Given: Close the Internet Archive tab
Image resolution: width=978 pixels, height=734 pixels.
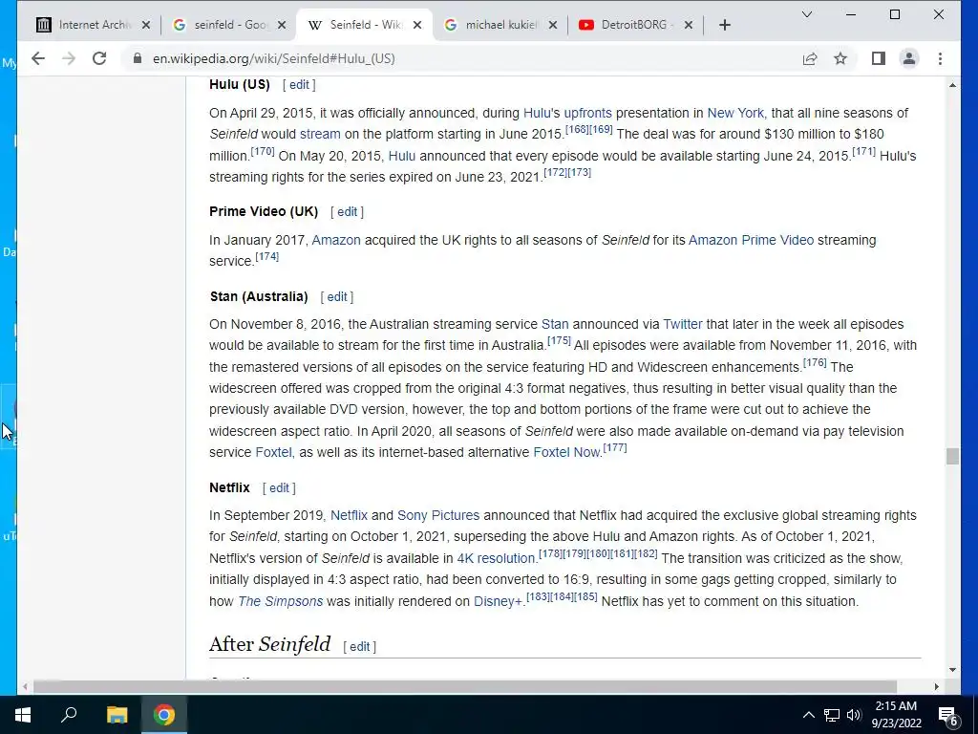Looking at the screenshot, I should pos(146,25).
